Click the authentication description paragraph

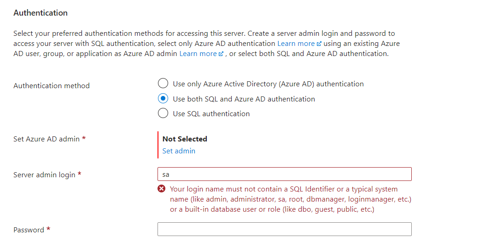(x=206, y=44)
